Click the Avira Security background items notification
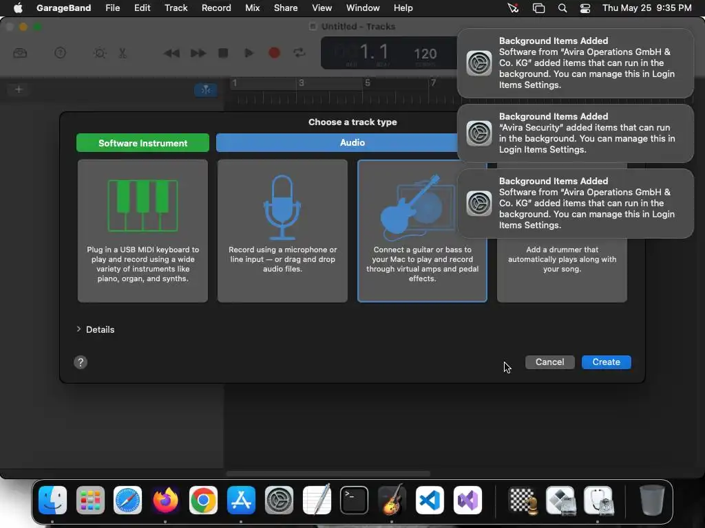Image resolution: width=705 pixels, height=528 pixels. tap(576, 133)
